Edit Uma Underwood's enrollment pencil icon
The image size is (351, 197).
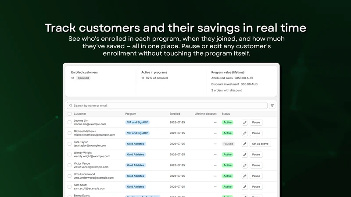point(245,176)
